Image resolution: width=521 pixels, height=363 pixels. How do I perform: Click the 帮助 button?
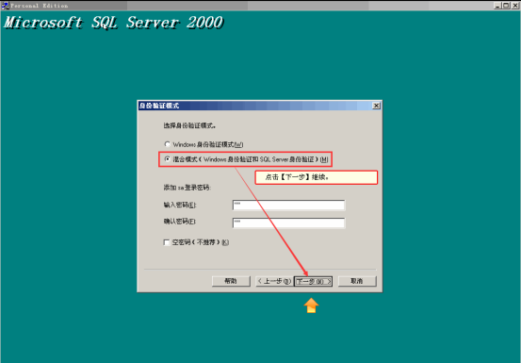click(231, 281)
